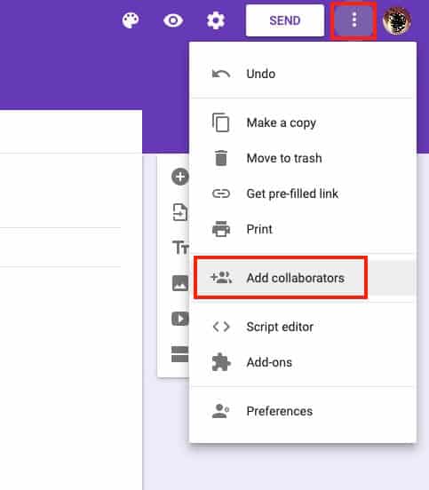Viewport: 429px width, 490px height.
Task: Insert an image via the image icon
Action: [180, 283]
